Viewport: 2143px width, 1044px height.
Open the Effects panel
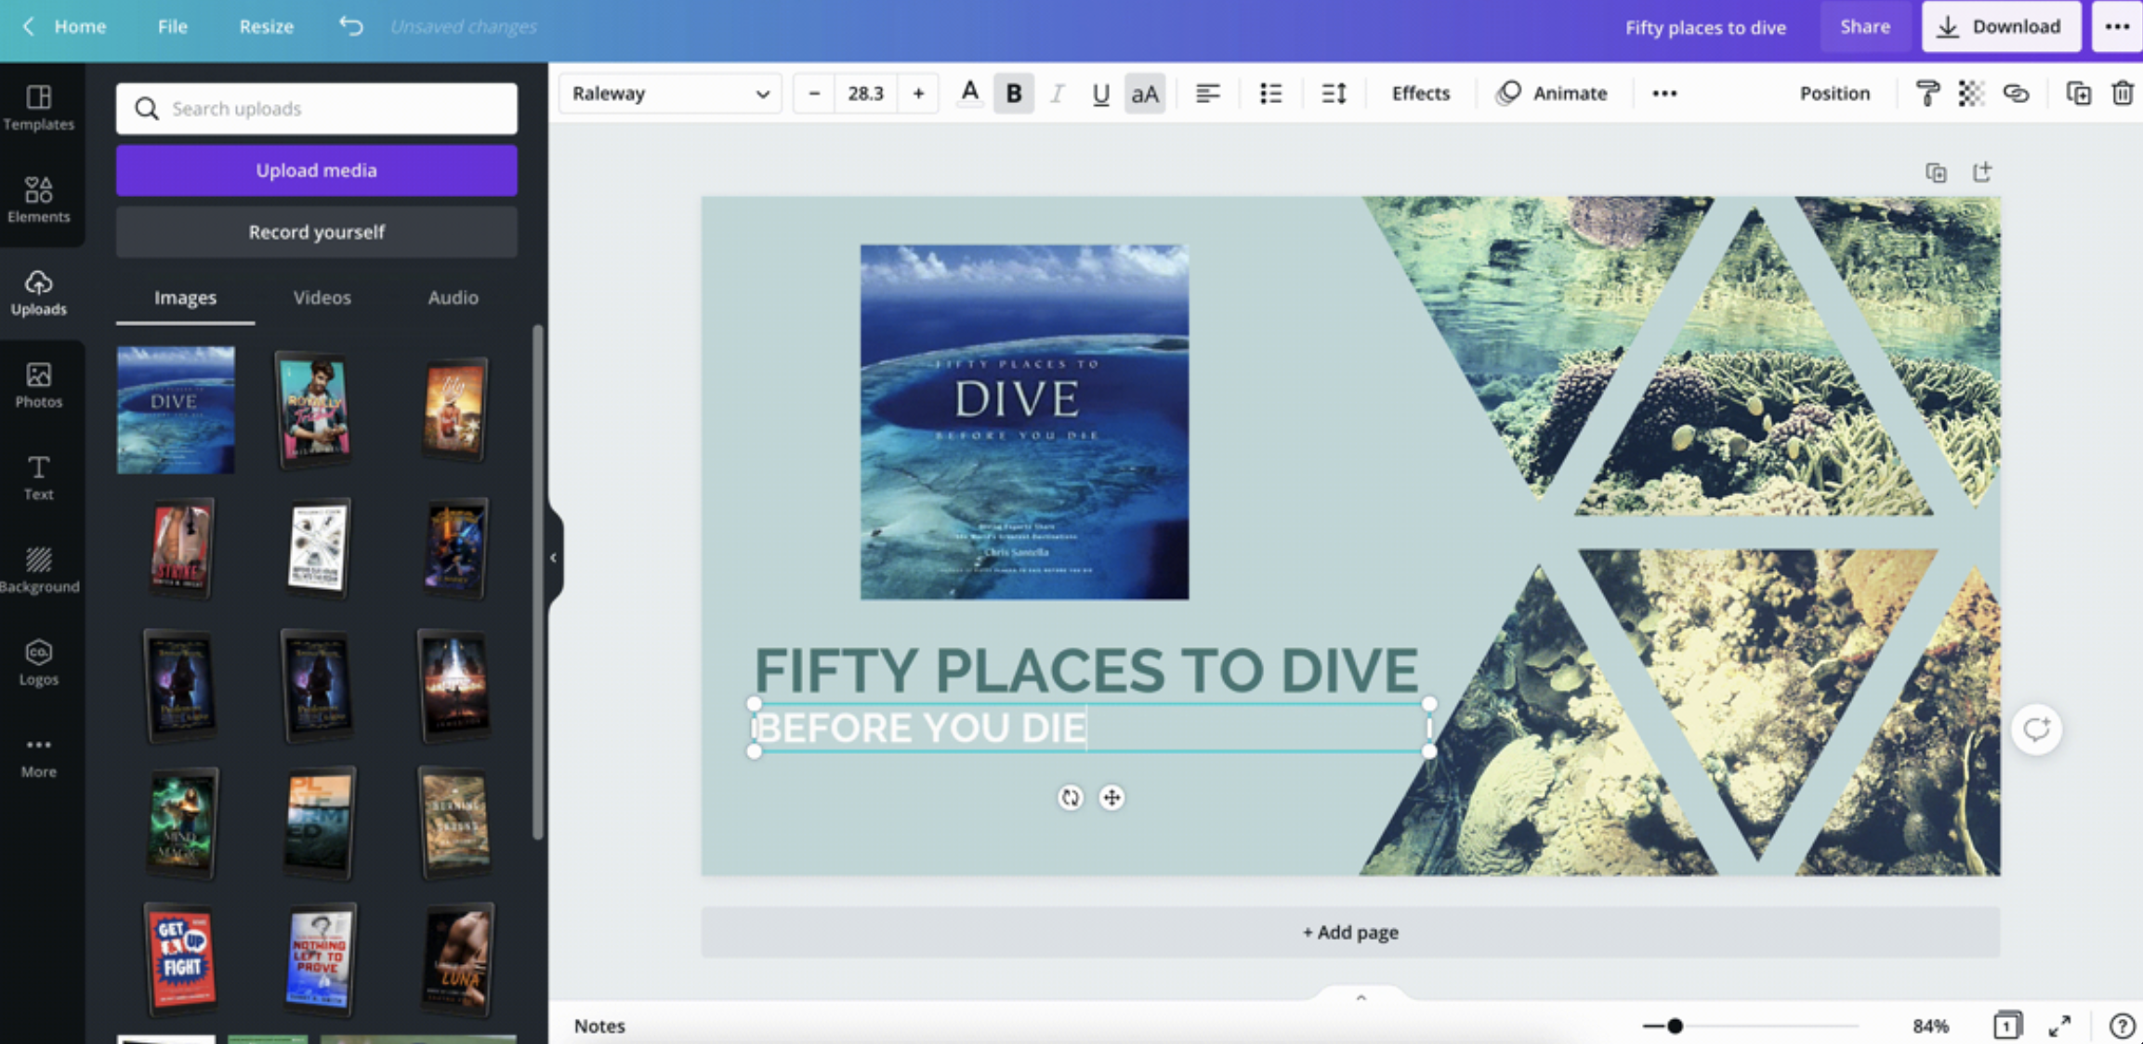point(1420,93)
